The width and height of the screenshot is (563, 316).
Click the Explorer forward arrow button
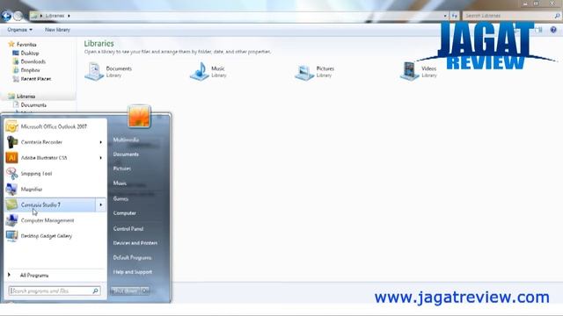click(18, 16)
